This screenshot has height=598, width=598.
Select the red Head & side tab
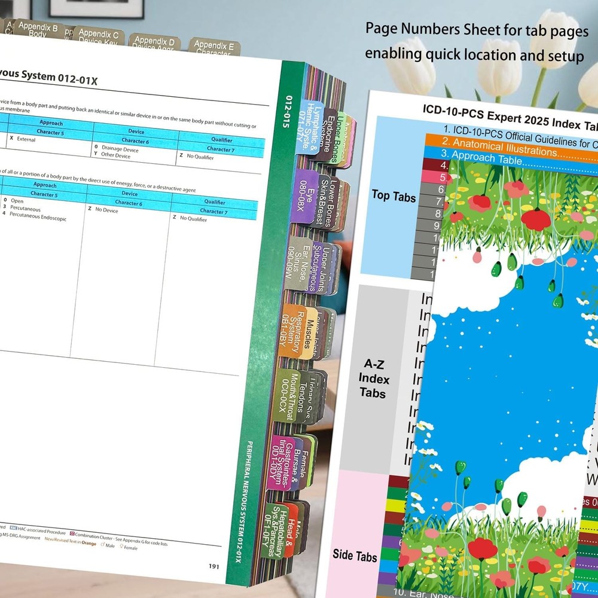point(291,531)
